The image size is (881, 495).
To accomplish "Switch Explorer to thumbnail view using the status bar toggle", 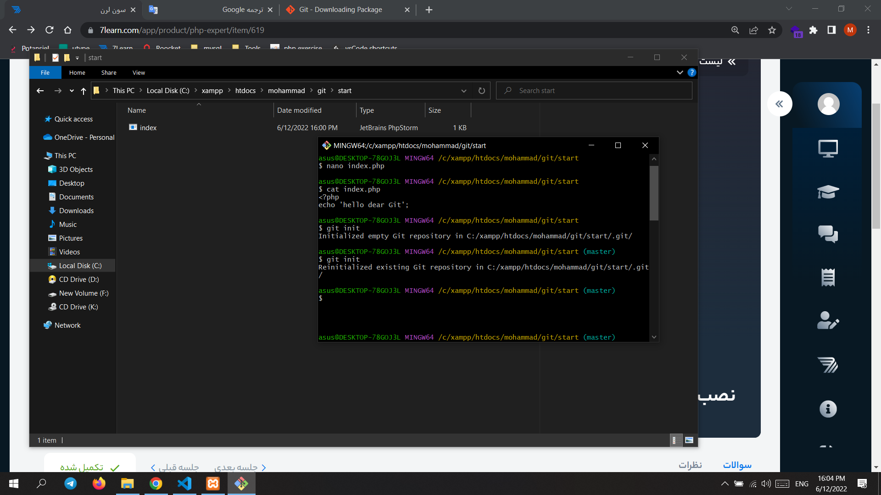I will (689, 440).
